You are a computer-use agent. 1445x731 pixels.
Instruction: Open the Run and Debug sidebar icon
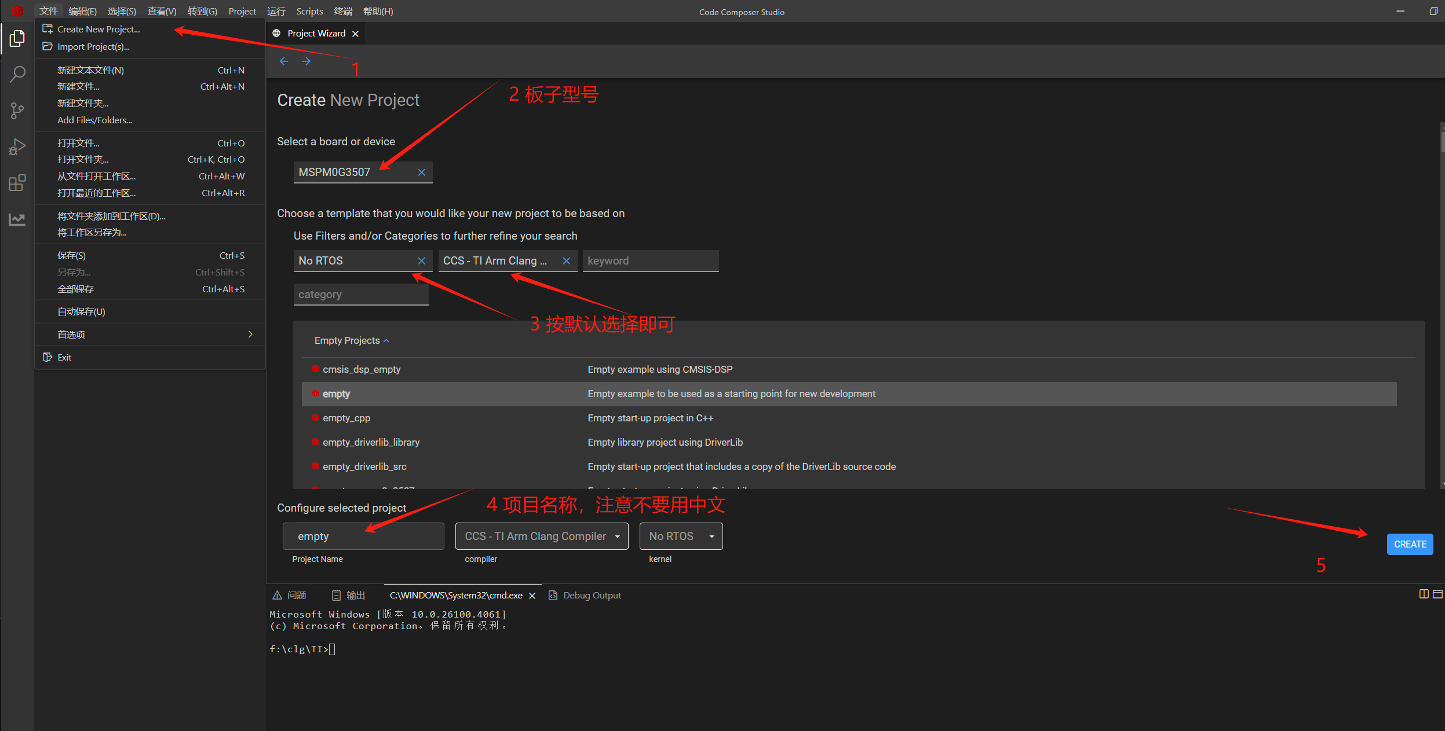click(x=17, y=147)
